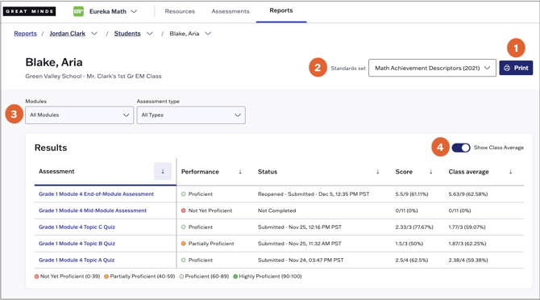Click the 5.5/9 (61.11%) score cell

[x=412, y=194]
